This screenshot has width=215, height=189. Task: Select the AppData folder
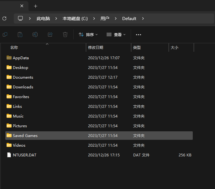[21, 58]
